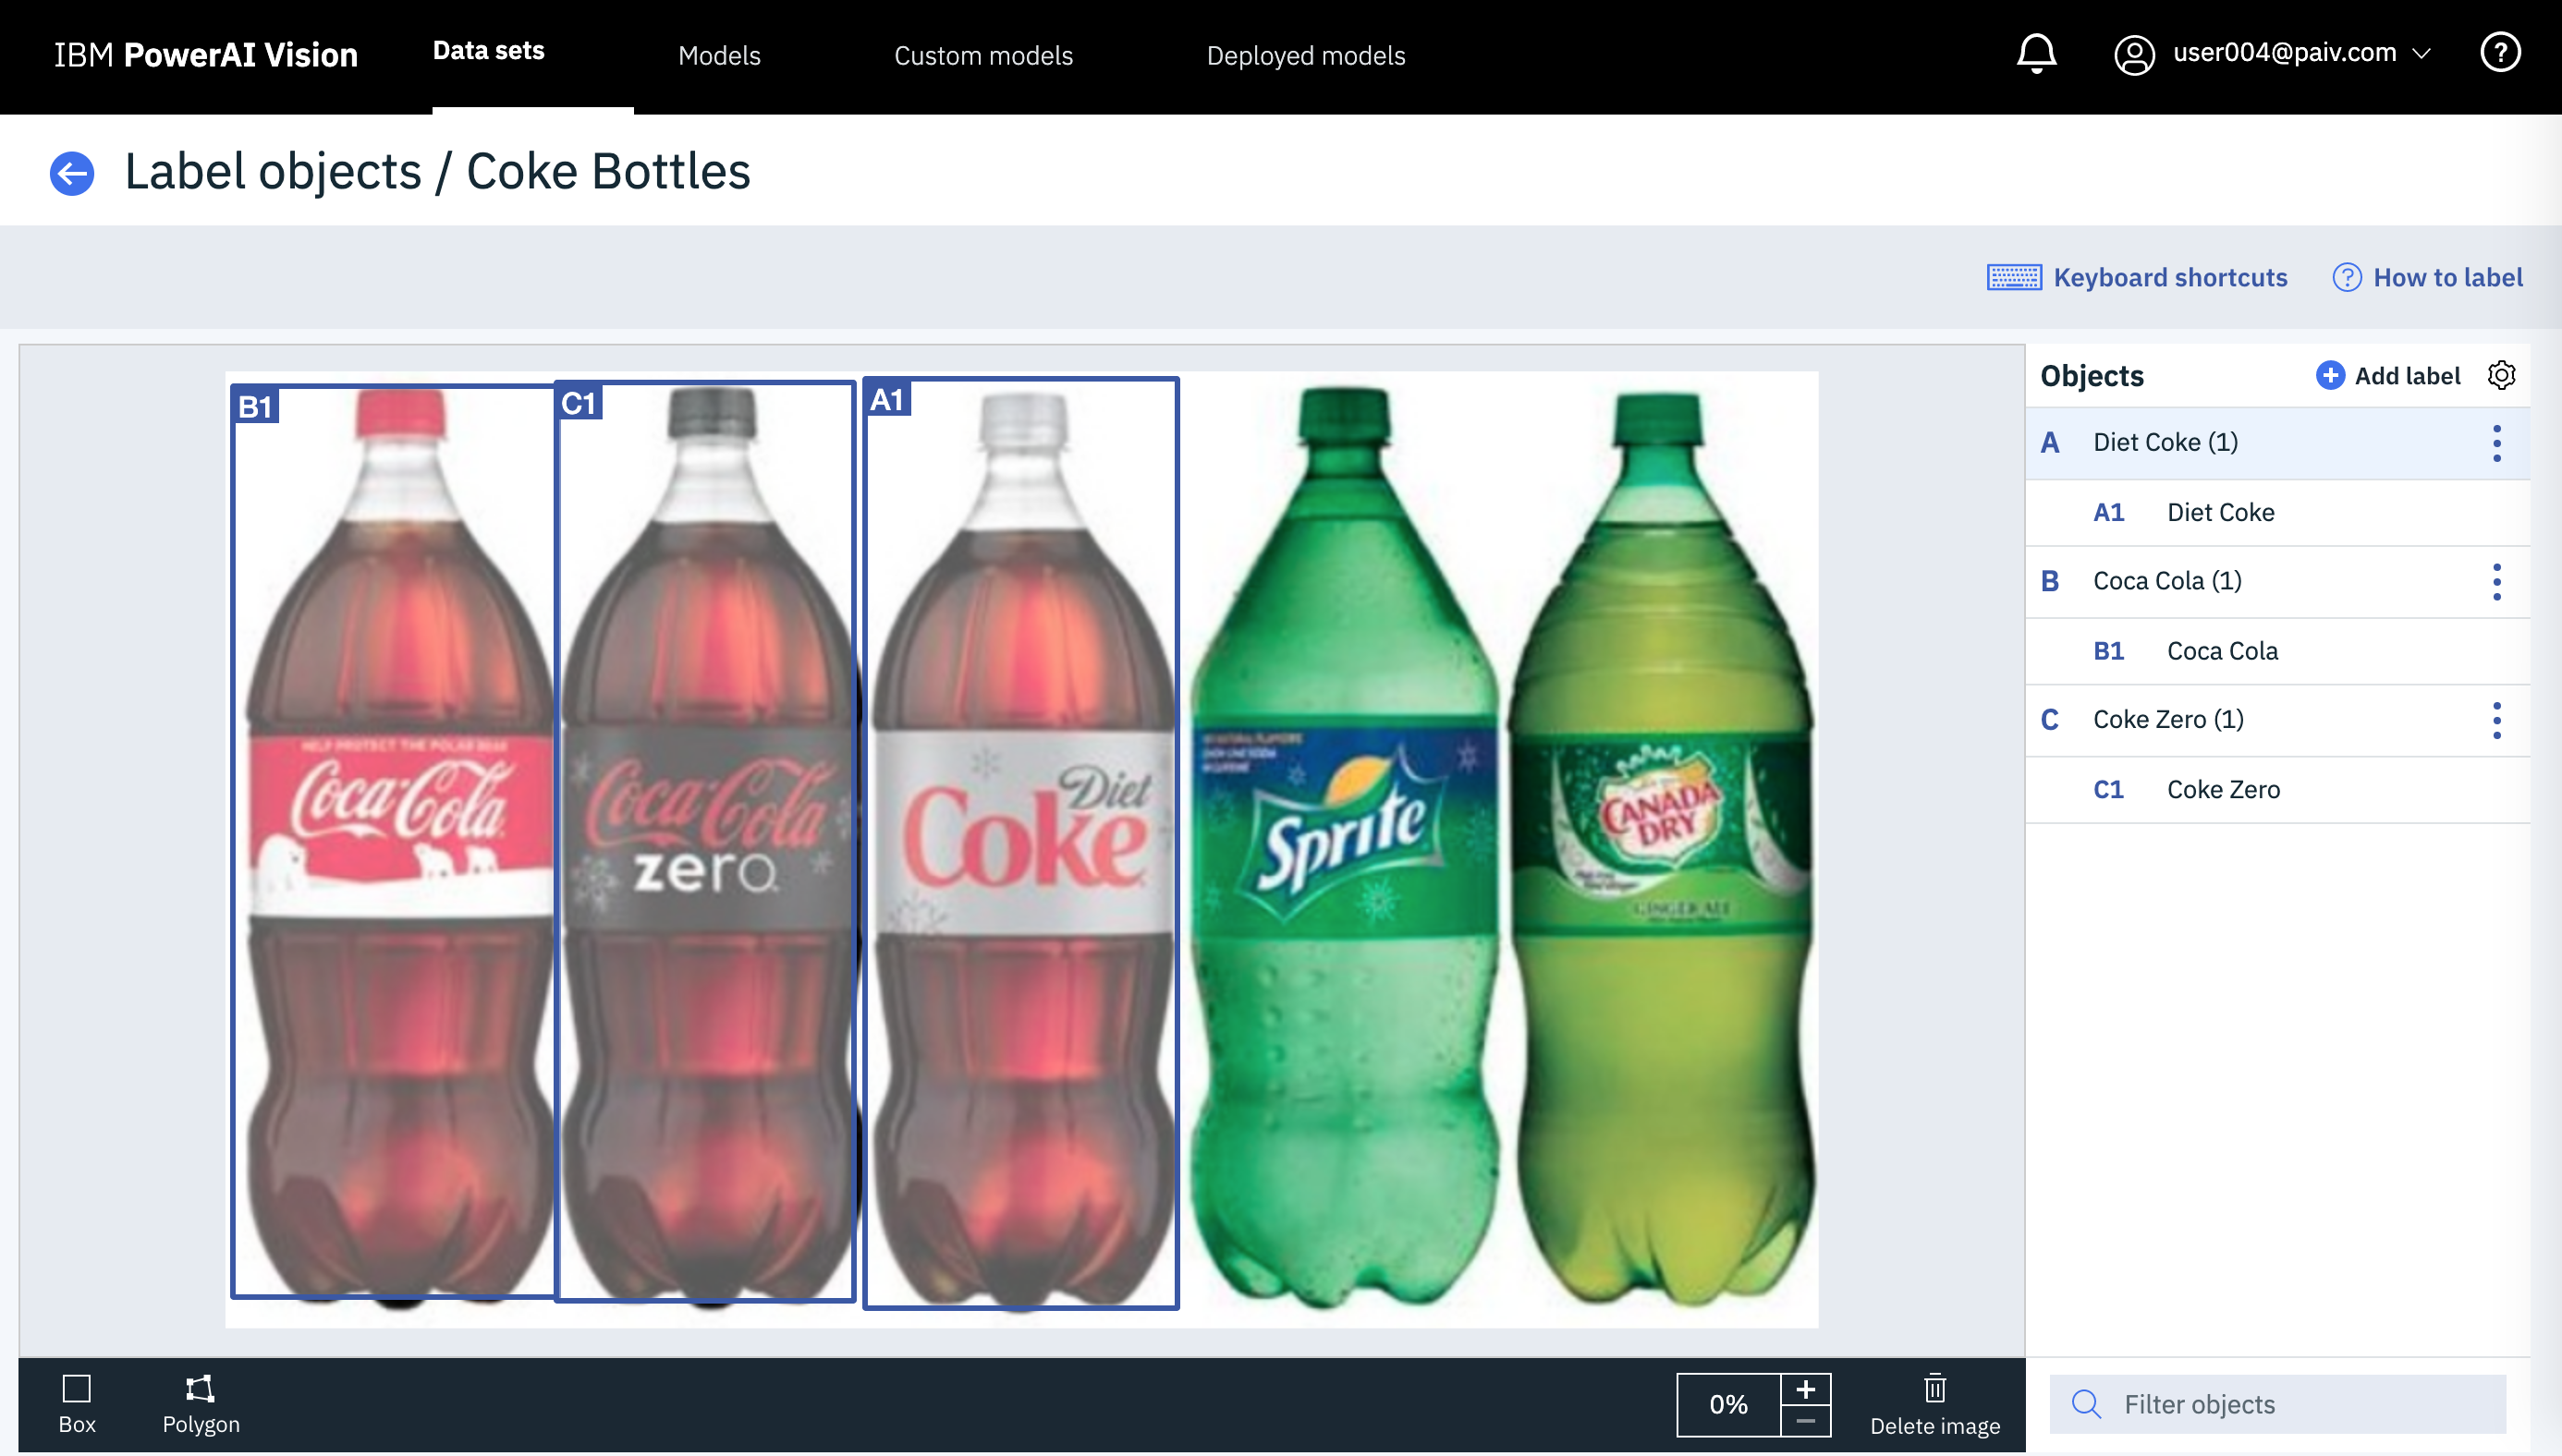Viewport: 2562px width, 1456px height.
Task: Decrease zoom with the minus button
Action: [1805, 1421]
